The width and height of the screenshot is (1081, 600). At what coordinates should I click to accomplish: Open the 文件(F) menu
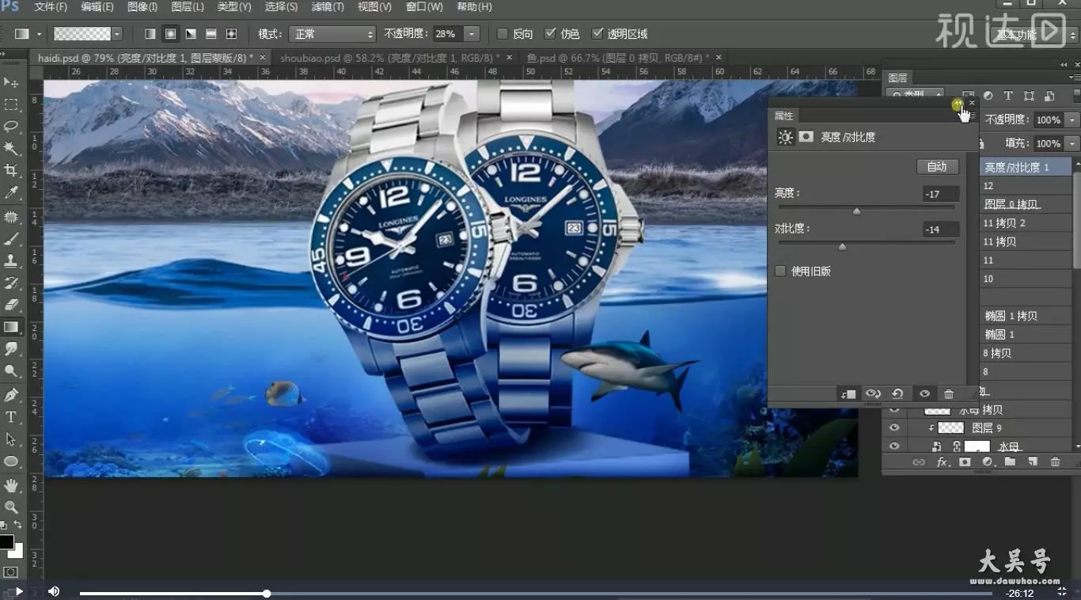click(51, 7)
